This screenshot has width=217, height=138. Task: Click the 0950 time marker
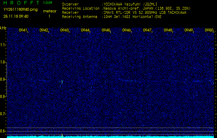tap(209, 30)
